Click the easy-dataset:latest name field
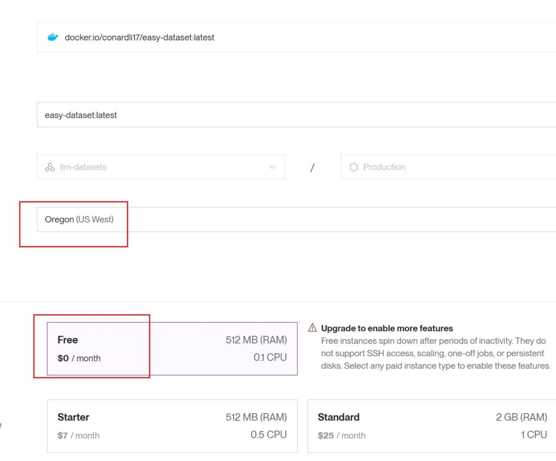 296,115
